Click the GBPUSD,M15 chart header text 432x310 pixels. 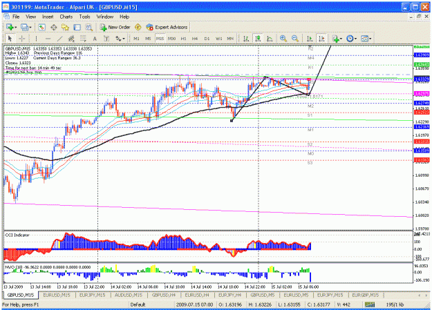18,48
